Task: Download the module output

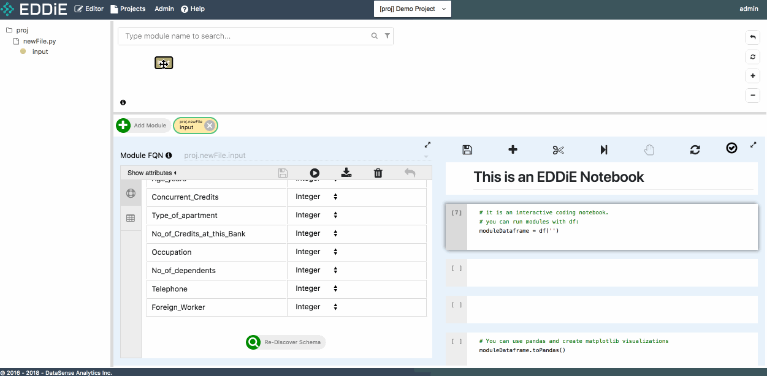Action: tap(346, 173)
